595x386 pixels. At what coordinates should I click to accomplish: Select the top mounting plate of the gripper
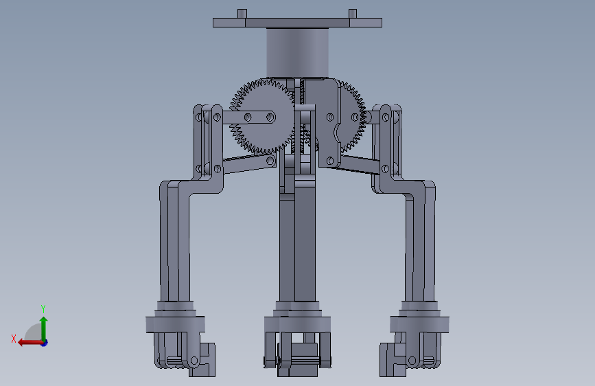point(297,23)
